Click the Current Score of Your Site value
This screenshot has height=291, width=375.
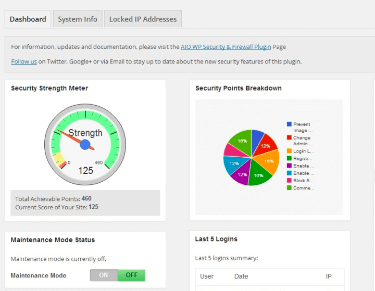tap(94, 207)
